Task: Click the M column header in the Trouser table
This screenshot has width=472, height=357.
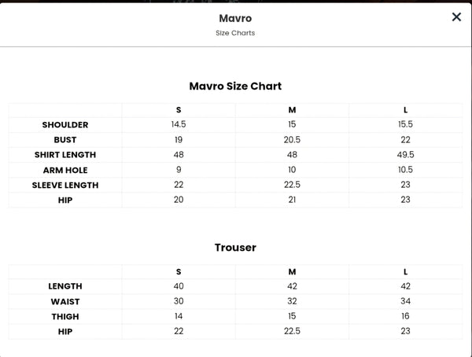Action: tap(292, 272)
